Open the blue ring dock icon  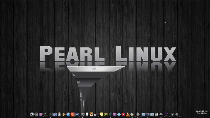[77, 114]
